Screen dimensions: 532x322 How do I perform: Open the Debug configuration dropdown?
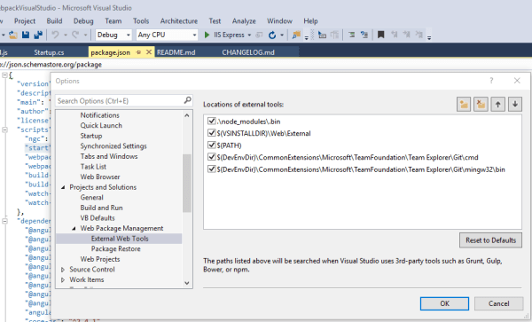[128, 35]
